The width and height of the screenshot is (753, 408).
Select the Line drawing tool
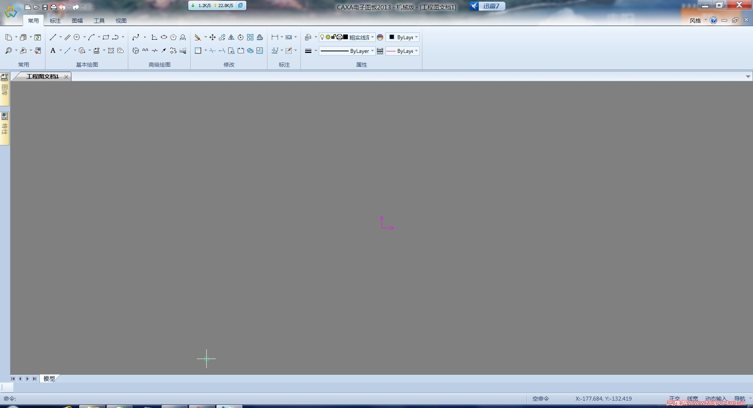53,37
